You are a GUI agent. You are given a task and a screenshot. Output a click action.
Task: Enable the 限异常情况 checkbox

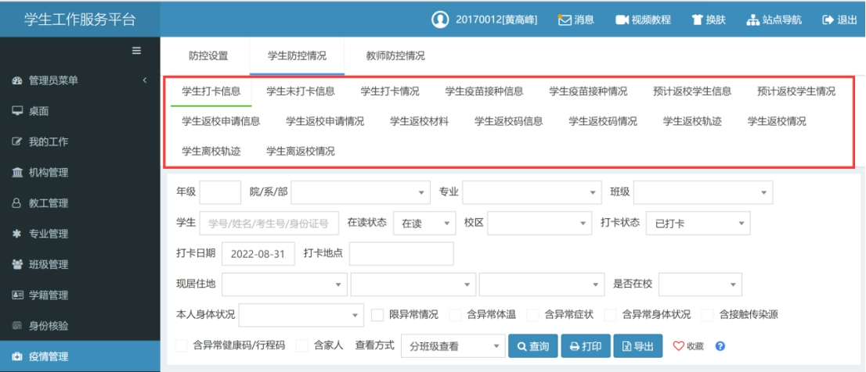tap(377, 315)
